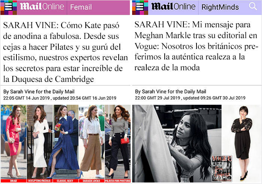Image resolution: width=262 pixels, height=184 pixels.
Task: Click MailOnline logo in lavender header
Action: click(x=173, y=7)
